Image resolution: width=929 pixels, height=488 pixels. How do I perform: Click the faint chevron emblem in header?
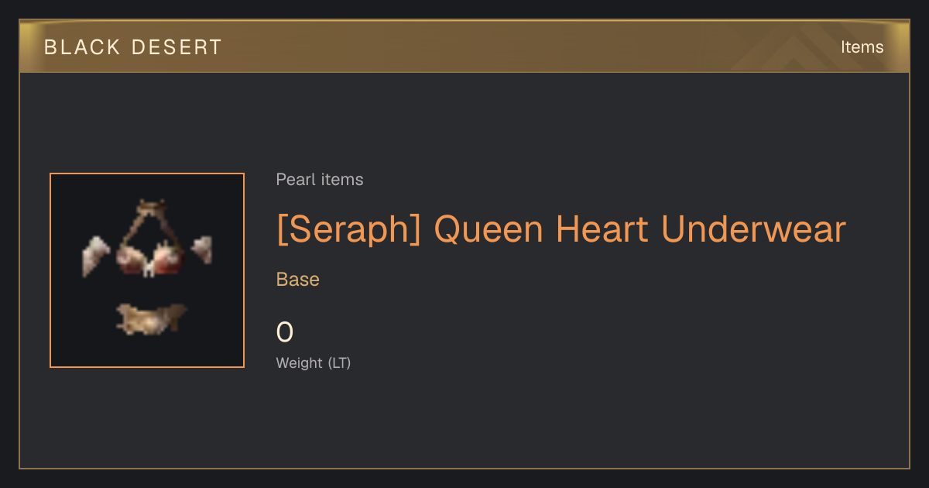pyautogui.click(x=805, y=48)
